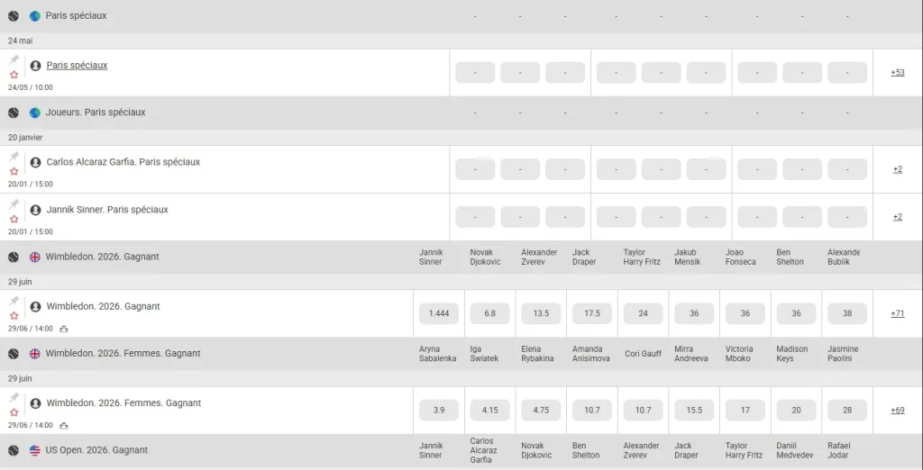Select the 36 odds under Jakub Mensik
923x470 pixels.
coord(694,313)
